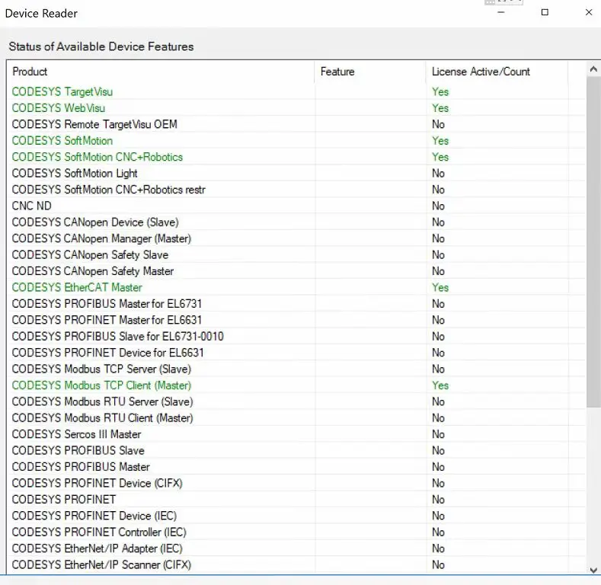Click No value for Sercos III Master
Image resolution: width=601 pixels, height=585 pixels.
(x=438, y=434)
